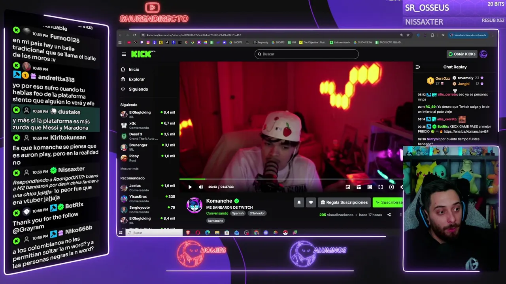The image size is (506, 284).
Task: Click GeraGzz in chat leaderboard
Action: click(442, 78)
